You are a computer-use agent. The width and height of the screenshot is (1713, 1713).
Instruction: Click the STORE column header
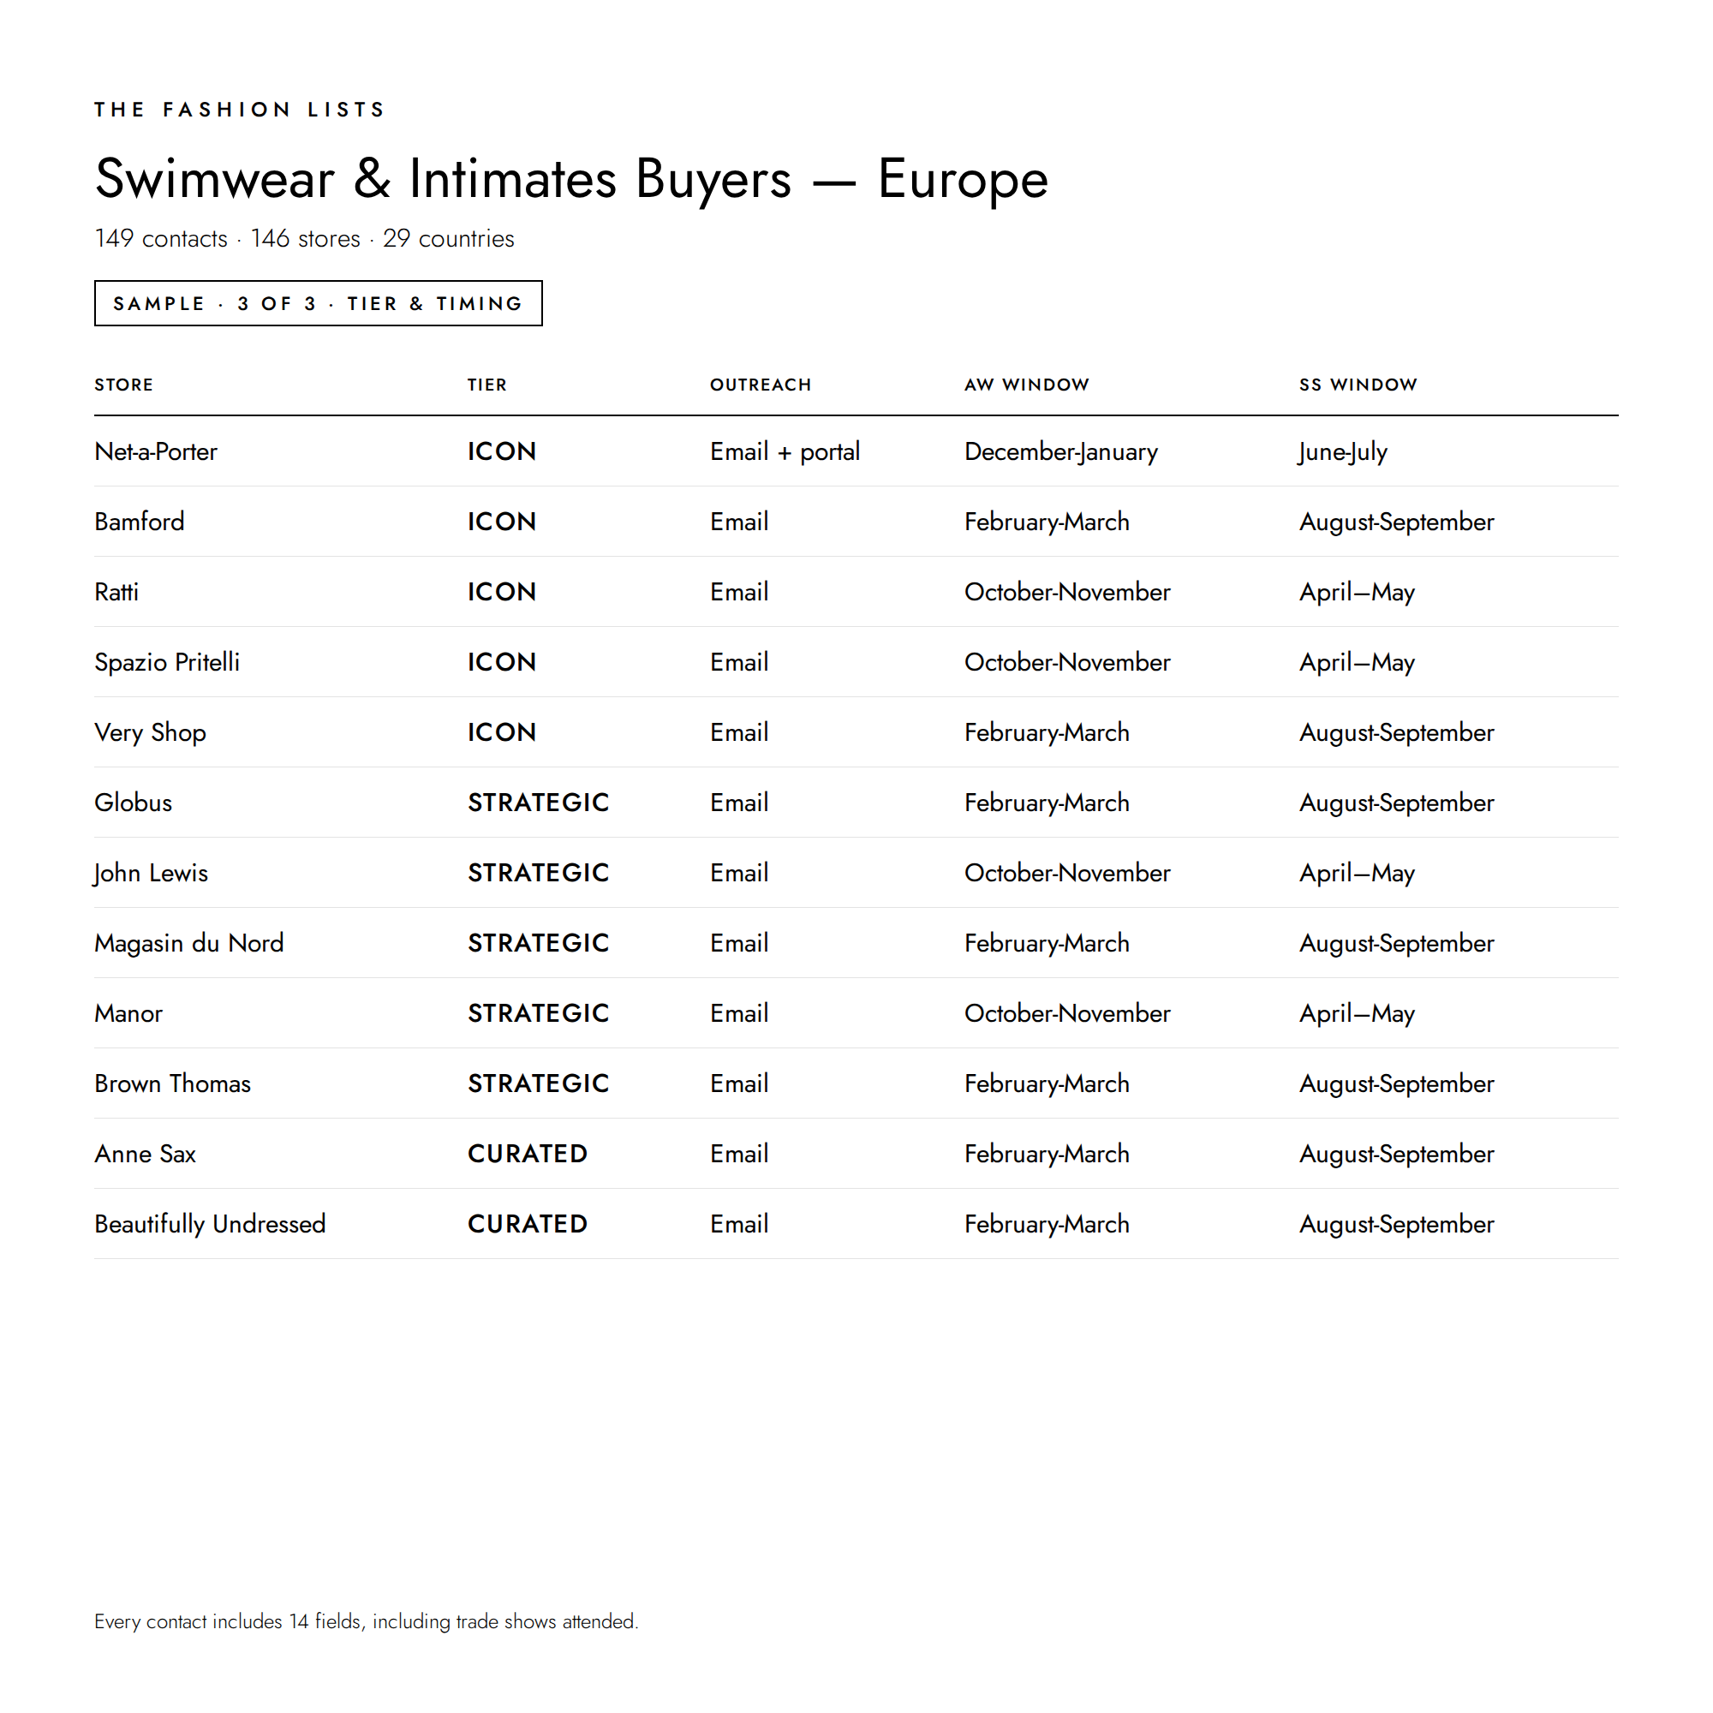click(x=124, y=385)
